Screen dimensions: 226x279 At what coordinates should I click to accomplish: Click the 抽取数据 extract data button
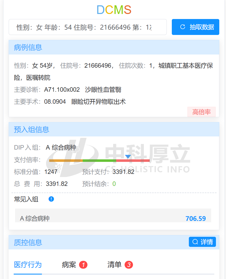click(x=196, y=27)
